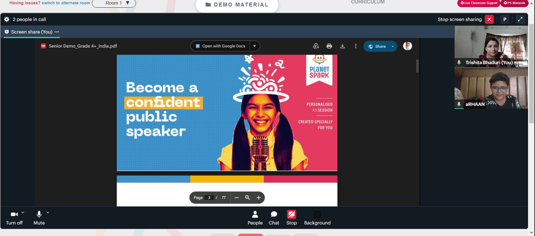Click Live Classroom Support button
This screenshot has width=535, height=236.
478,3
